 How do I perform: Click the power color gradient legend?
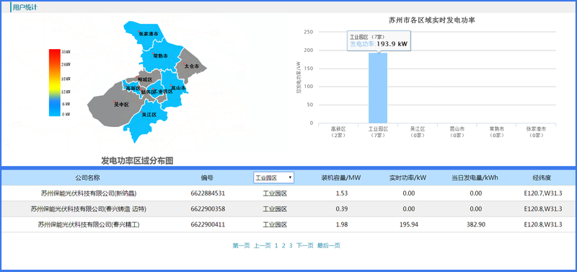55,82
